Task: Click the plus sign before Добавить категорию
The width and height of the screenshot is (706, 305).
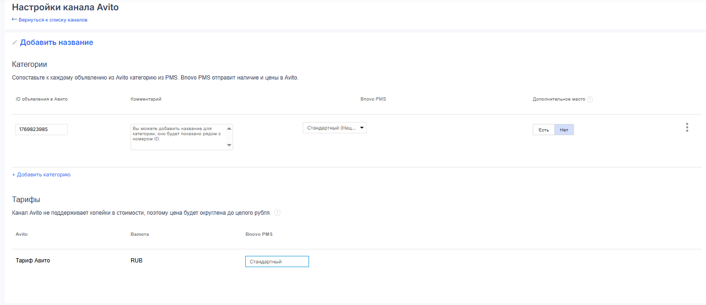Action: click(14, 175)
